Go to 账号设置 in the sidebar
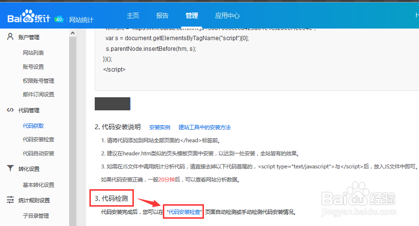This screenshot has width=419, height=226. click(x=33, y=67)
